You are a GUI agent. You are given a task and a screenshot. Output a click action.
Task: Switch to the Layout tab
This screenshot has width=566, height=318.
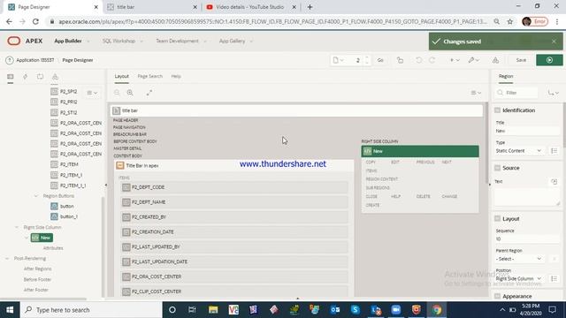click(122, 76)
